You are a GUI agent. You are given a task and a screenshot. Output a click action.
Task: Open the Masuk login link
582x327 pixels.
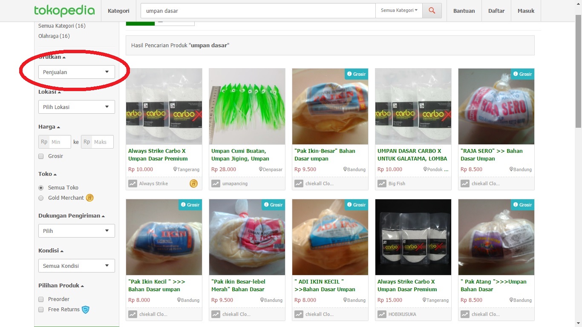pyautogui.click(x=526, y=11)
